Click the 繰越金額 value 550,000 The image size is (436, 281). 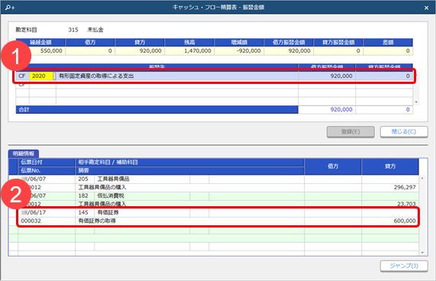[x=51, y=51]
